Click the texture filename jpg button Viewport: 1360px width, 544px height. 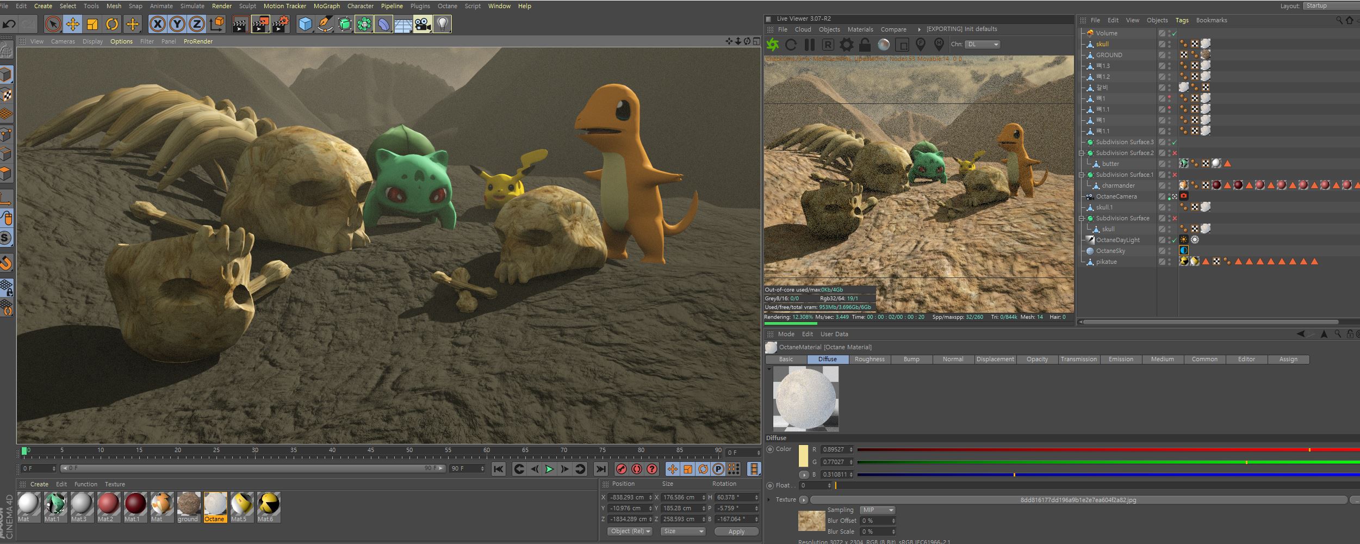pyautogui.click(x=1078, y=500)
